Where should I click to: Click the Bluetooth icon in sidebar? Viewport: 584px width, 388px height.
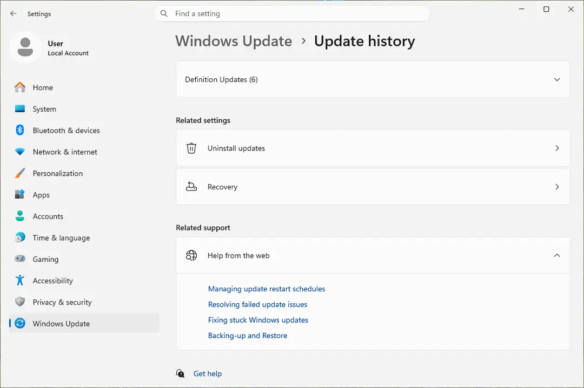pos(20,130)
